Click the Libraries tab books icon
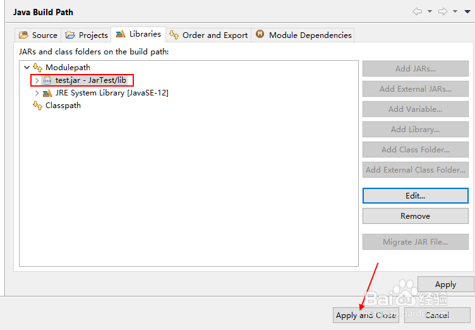The width and height of the screenshot is (475, 330). pyautogui.click(x=121, y=34)
